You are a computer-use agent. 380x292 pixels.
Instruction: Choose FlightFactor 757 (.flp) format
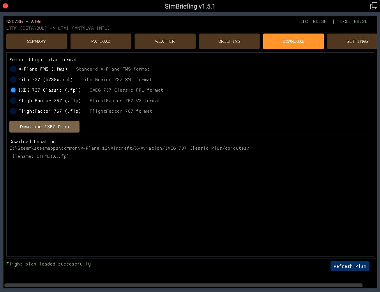(13, 101)
